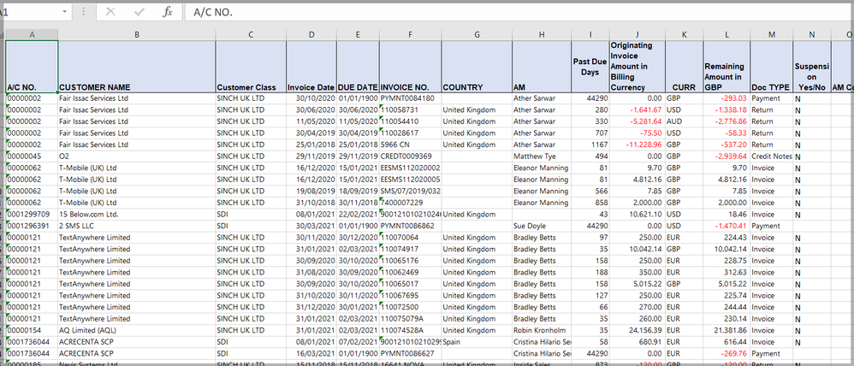854x366 pixels.
Task: Click the Customer Class header cell
Action: (251, 67)
